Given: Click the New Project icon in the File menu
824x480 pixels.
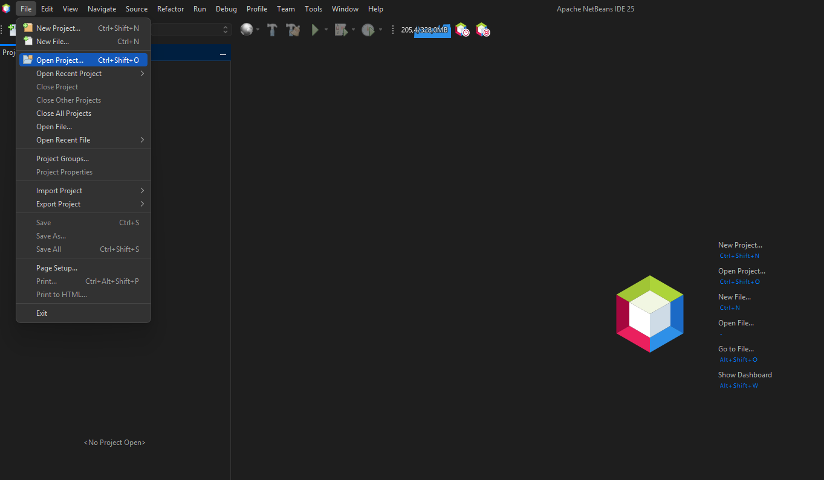Looking at the screenshot, I should tap(28, 28).
